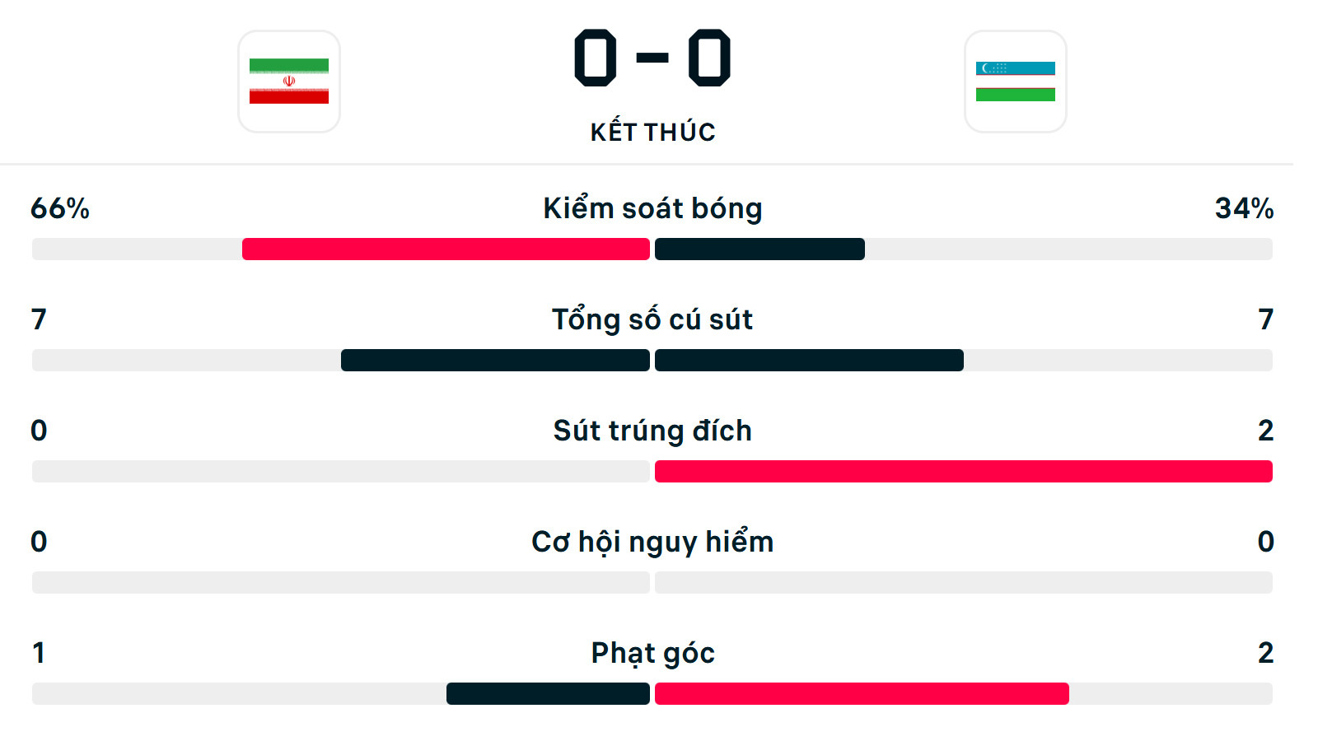Click the red possession bar for Iran
The width and height of the screenshot is (1318, 741).
(x=446, y=249)
